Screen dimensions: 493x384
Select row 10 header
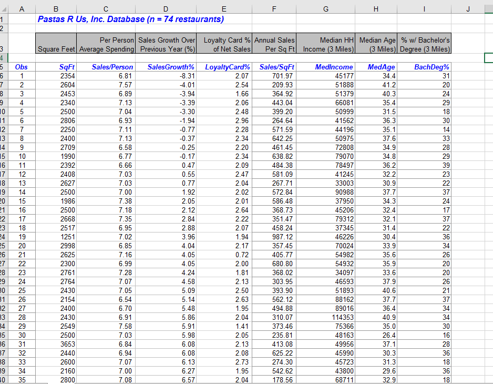(x=3, y=112)
